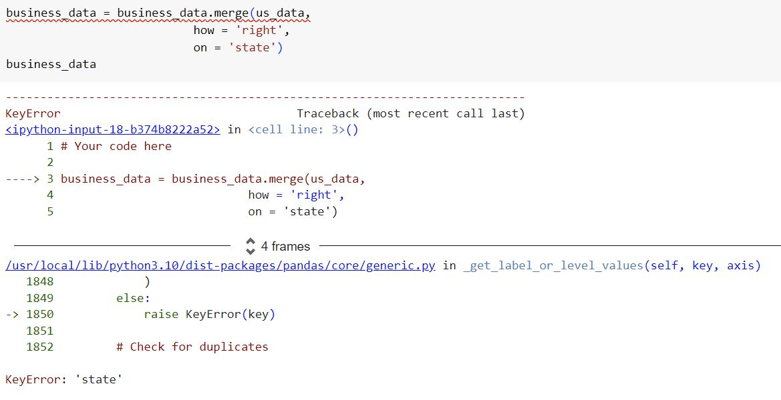Image resolution: width=781 pixels, height=400 pixels.
Task: Select the KeyError heading text
Action: [x=32, y=113]
